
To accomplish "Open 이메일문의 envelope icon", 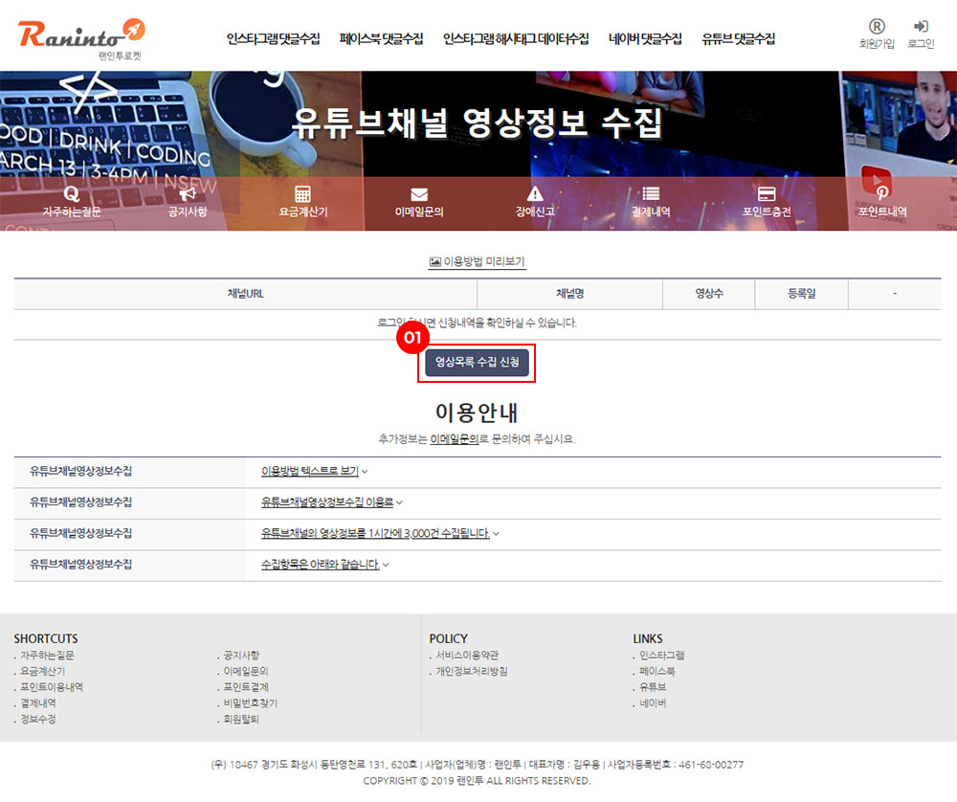I will click(419, 194).
